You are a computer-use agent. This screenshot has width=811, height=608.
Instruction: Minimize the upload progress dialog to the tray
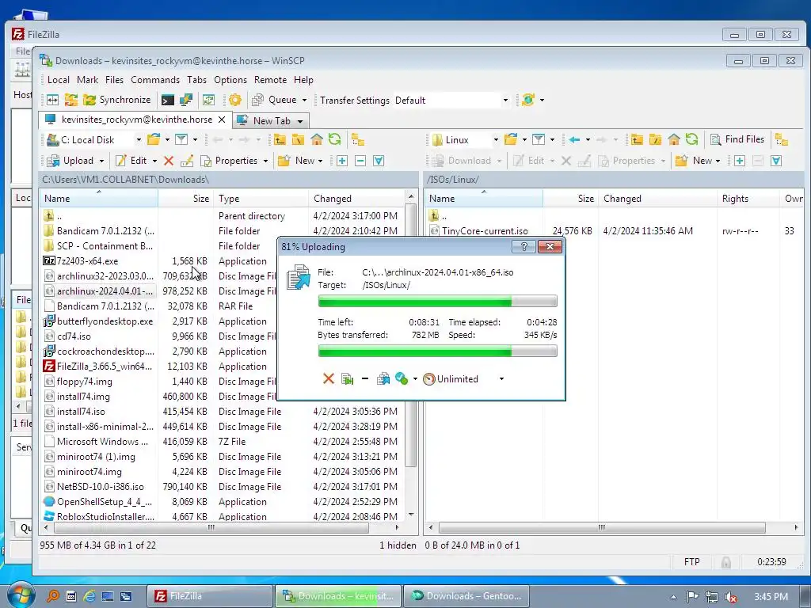[x=364, y=379]
